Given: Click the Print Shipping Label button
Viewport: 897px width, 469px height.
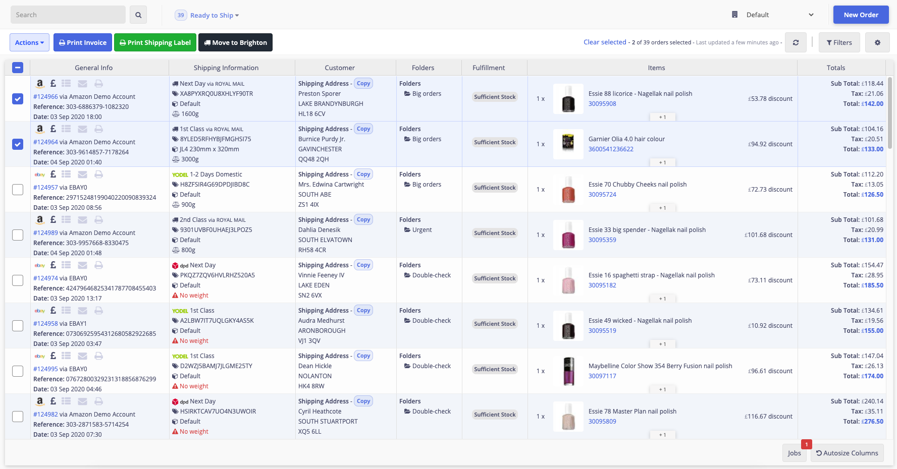Looking at the screenshot, I should (x=154, y=43).
